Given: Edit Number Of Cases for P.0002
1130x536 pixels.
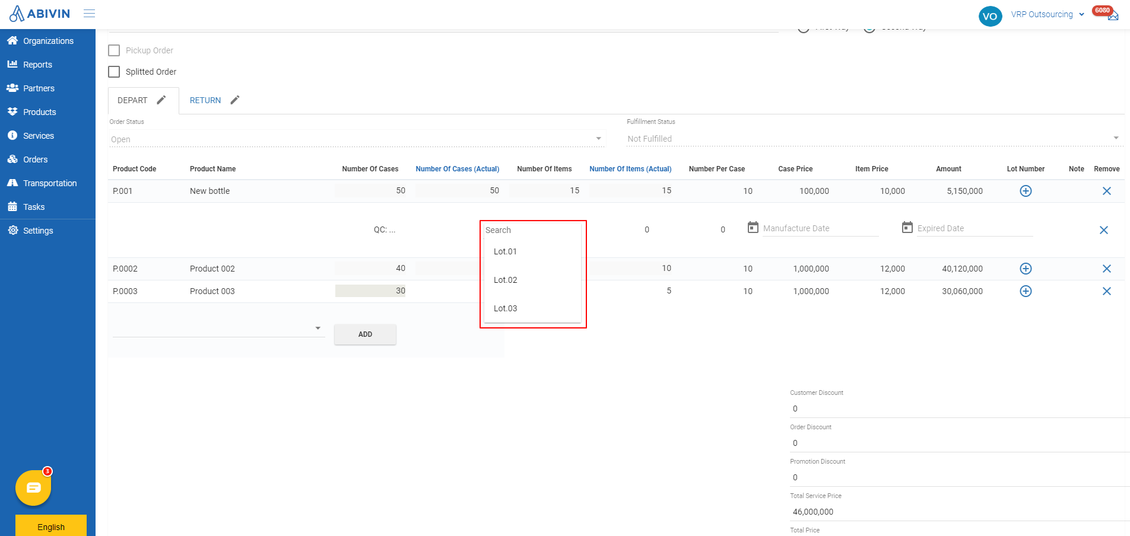Looking at the screenshot, I should point(370,268).
